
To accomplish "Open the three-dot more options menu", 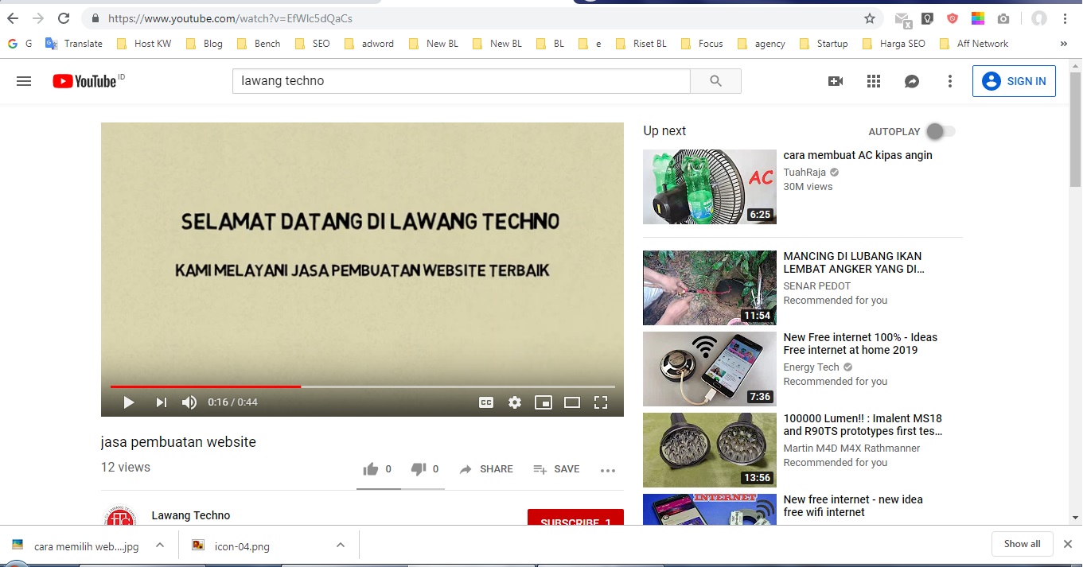I will coord(949,80).
